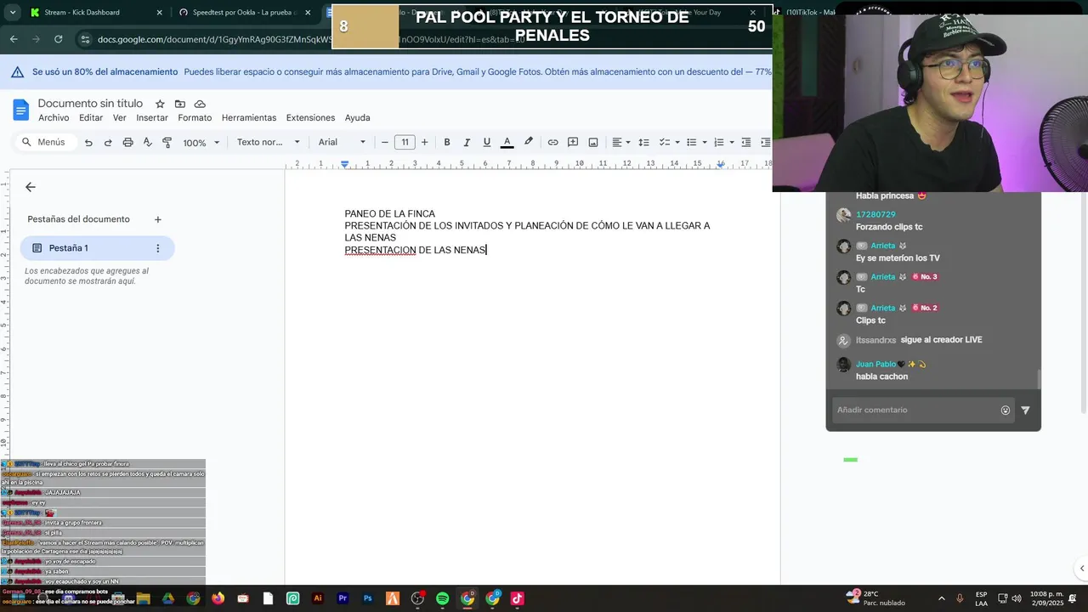Close the Stream - Kick Dashboard tab
Image resolution: width=1088 pixels, height=612 pixels.
coord(159,13)
